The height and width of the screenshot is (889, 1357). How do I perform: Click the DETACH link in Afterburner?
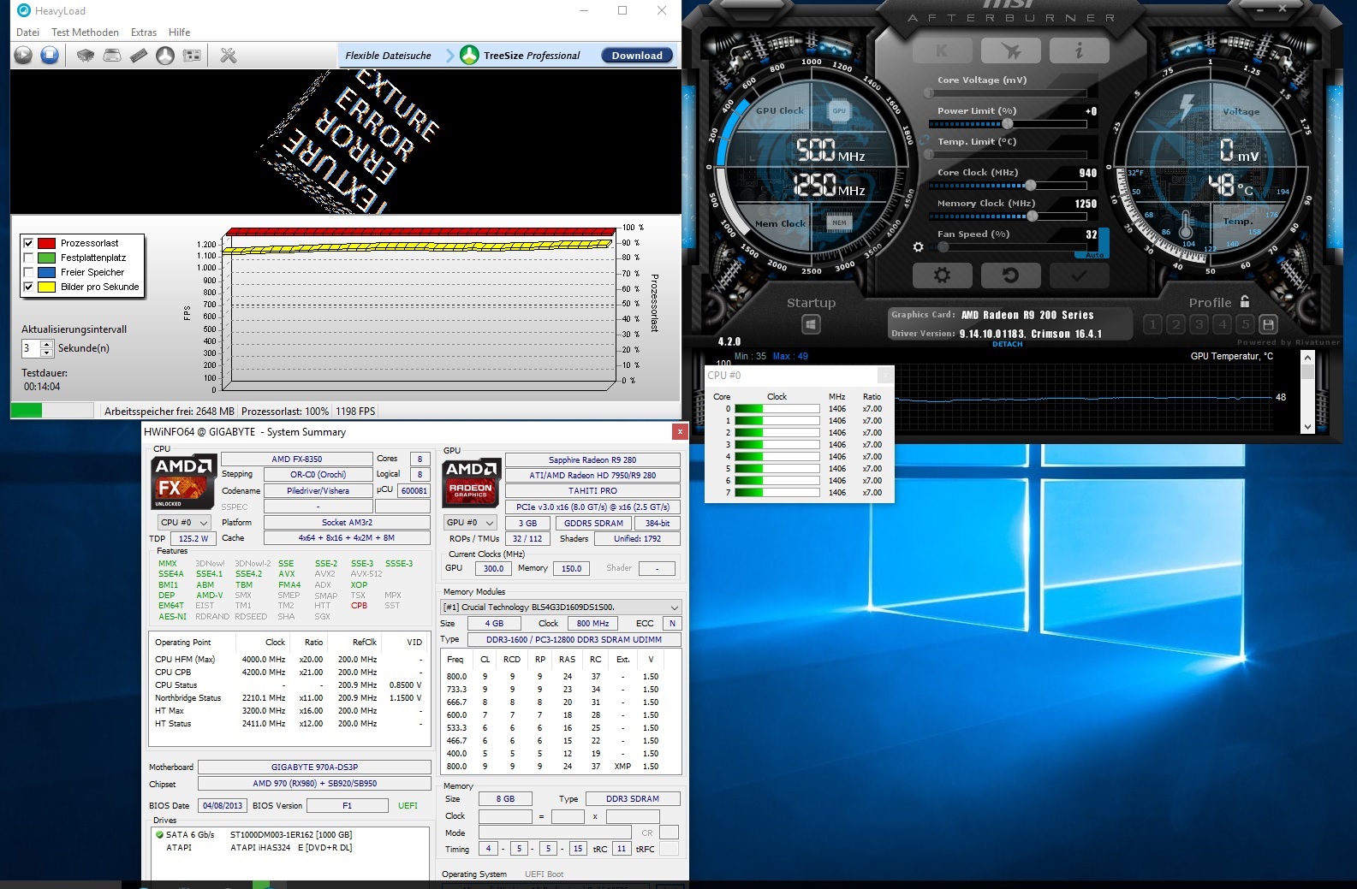(1007, 344)
